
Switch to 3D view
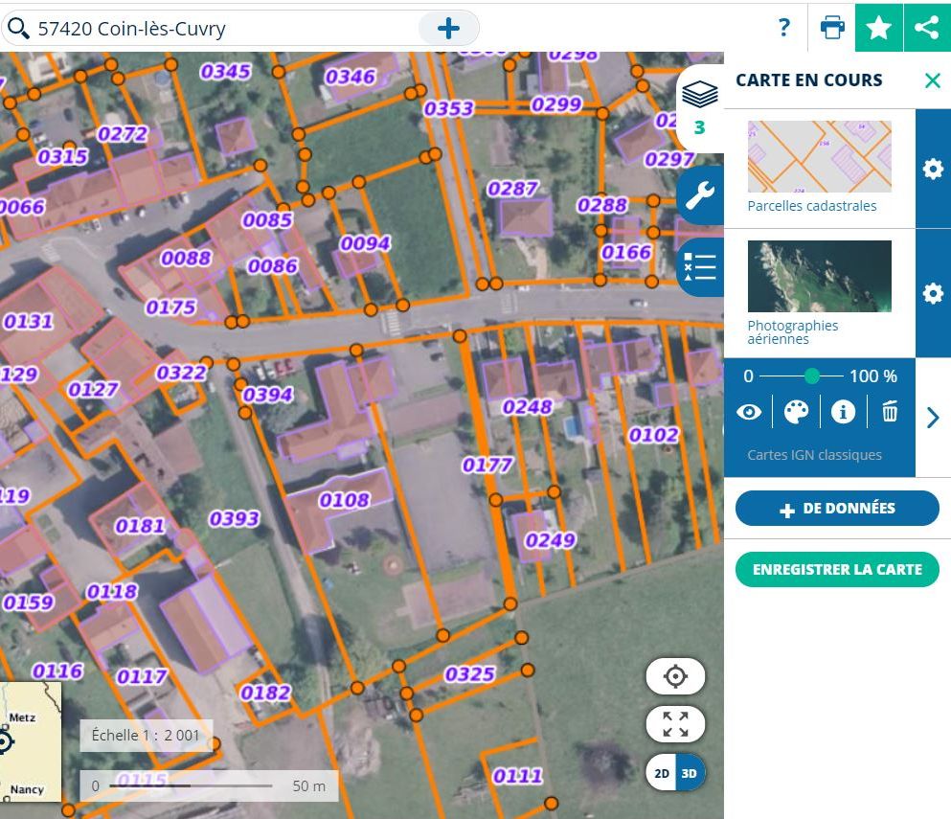click(x=691, y=773)
